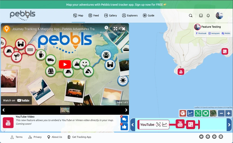Screen dimensions: 233x143
Task: Open the Facebook icon in the footer
Action: pyautogui.click(x=208, y=137)
